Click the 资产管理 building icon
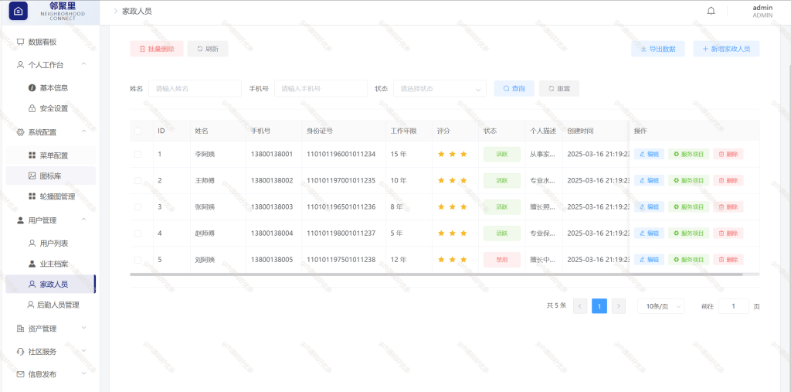Viewport: 791px width, 392px height. [x=20, y=329]
